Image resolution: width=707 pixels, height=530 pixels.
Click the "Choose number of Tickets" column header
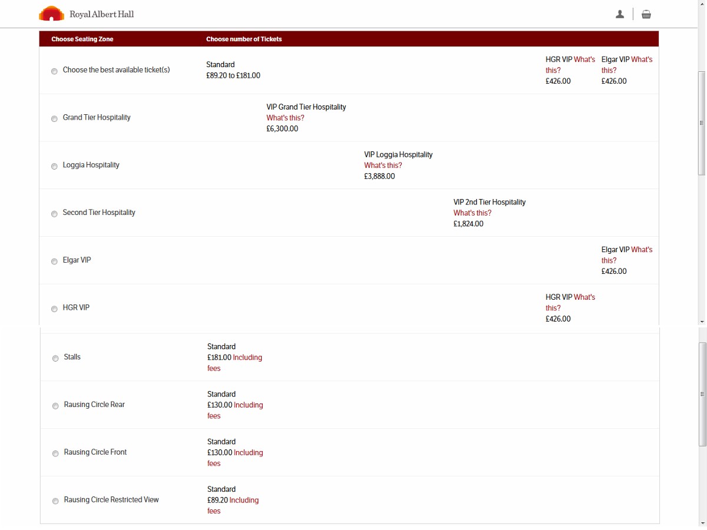(x=244, y=39)
